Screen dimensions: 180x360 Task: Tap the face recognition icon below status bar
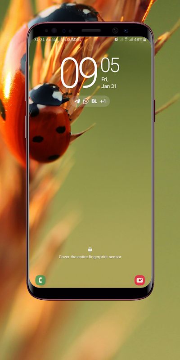point(90,48)
